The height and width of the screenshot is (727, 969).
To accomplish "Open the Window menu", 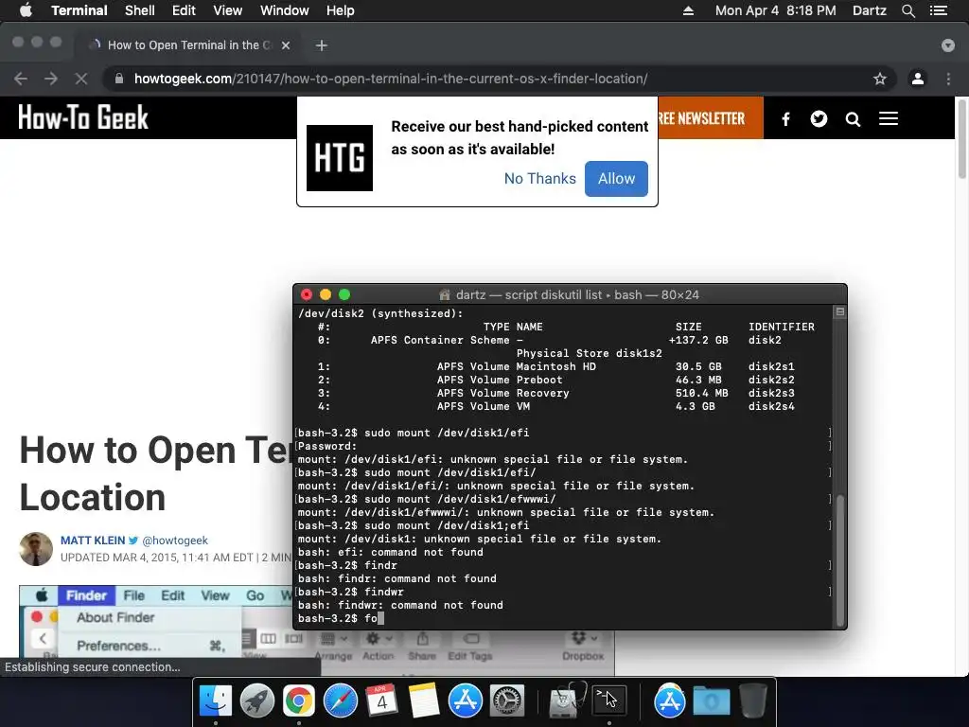I will point(284,10).
